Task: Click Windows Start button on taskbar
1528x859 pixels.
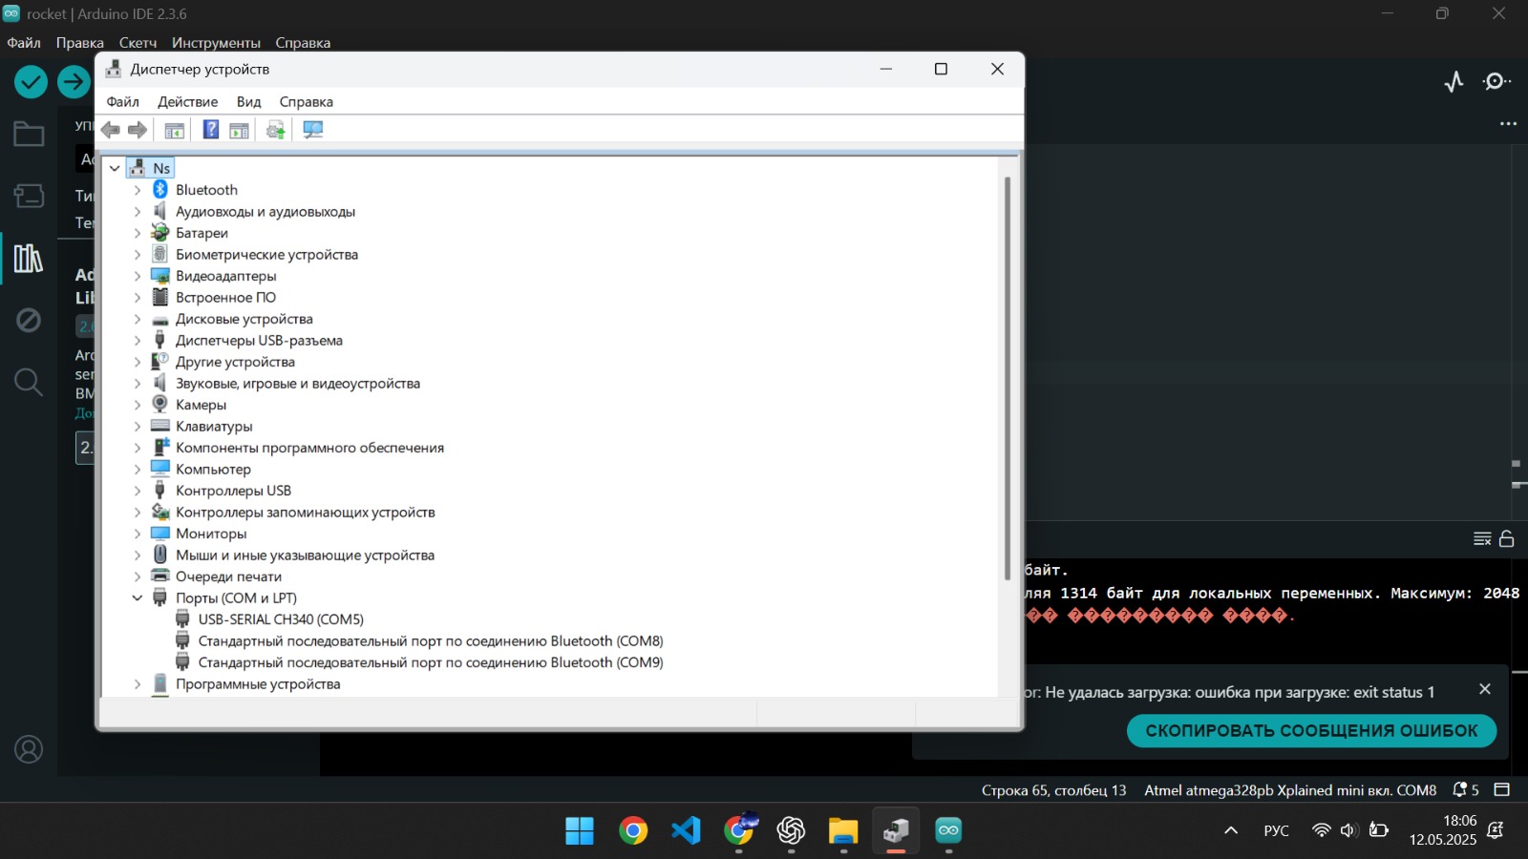Action: [x=580, y=830]
